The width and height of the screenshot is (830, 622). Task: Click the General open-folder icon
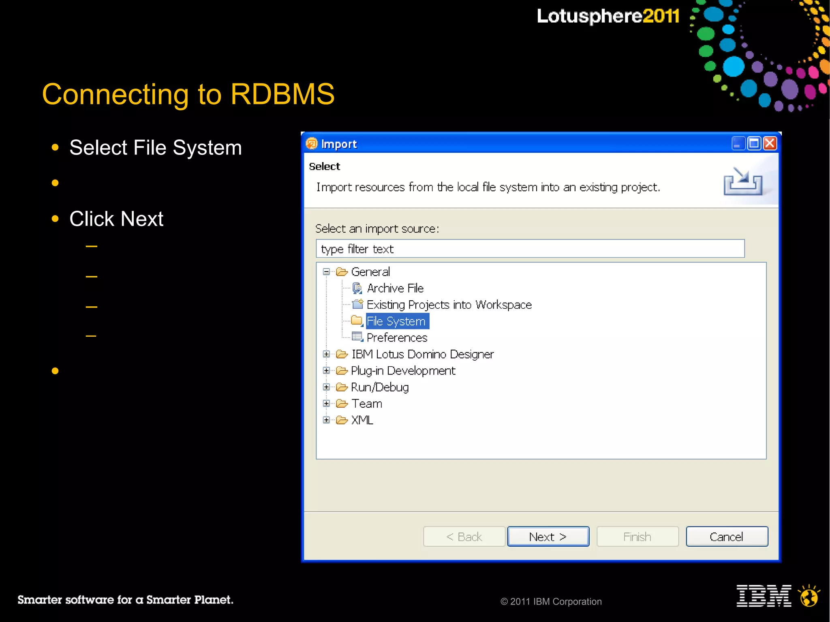pyautogui.click(x=342, y=271)
